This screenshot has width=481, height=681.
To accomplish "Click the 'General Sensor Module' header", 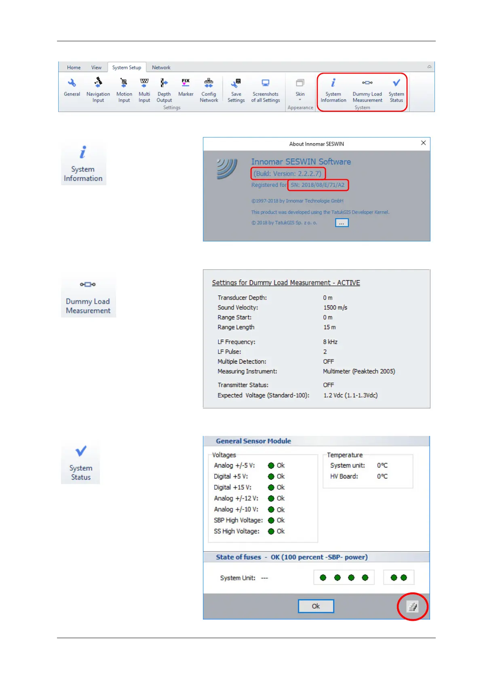I will click(253, 441).
